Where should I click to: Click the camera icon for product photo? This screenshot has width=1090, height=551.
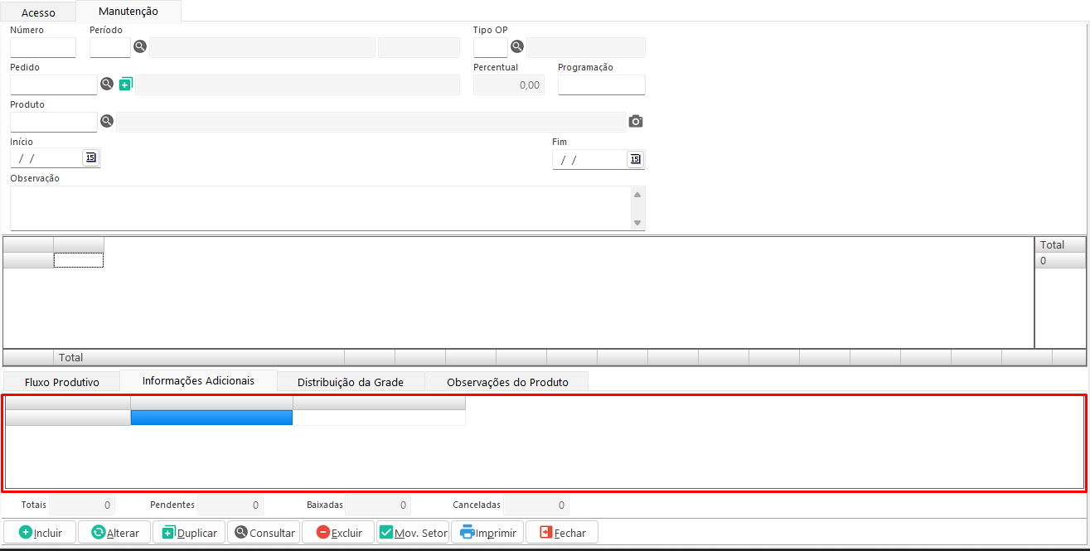tap(636, 122)
